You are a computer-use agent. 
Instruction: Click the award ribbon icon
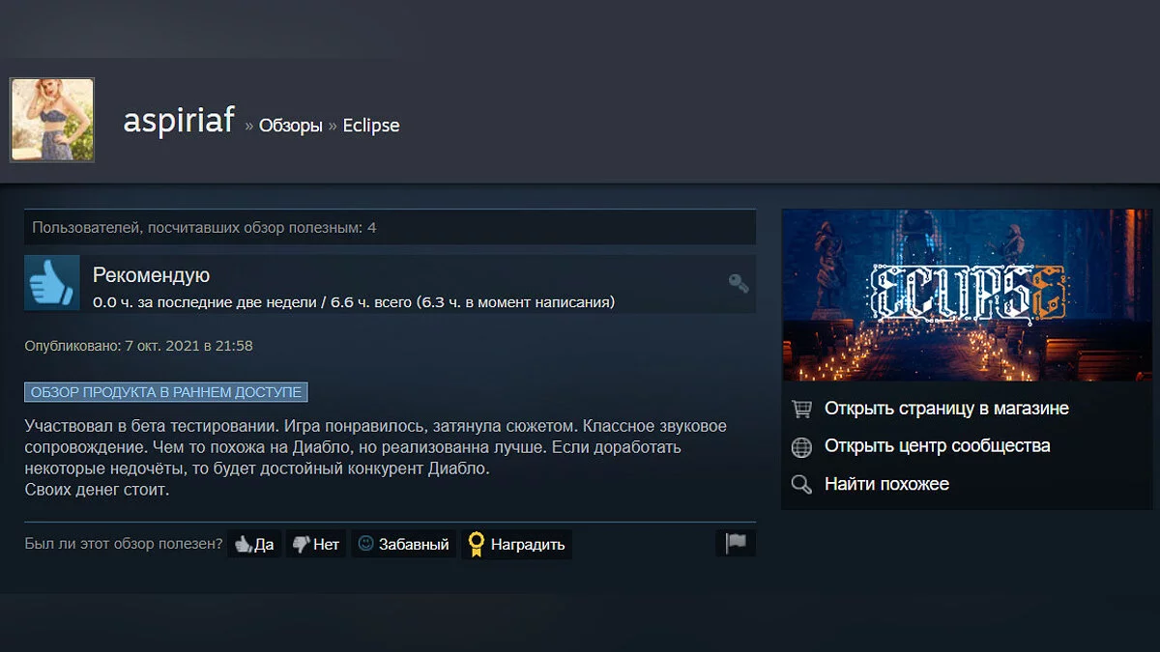(476, 544)
